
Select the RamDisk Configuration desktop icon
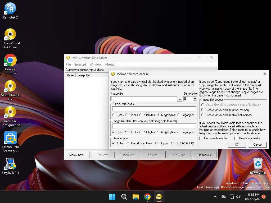coord(10,116)
